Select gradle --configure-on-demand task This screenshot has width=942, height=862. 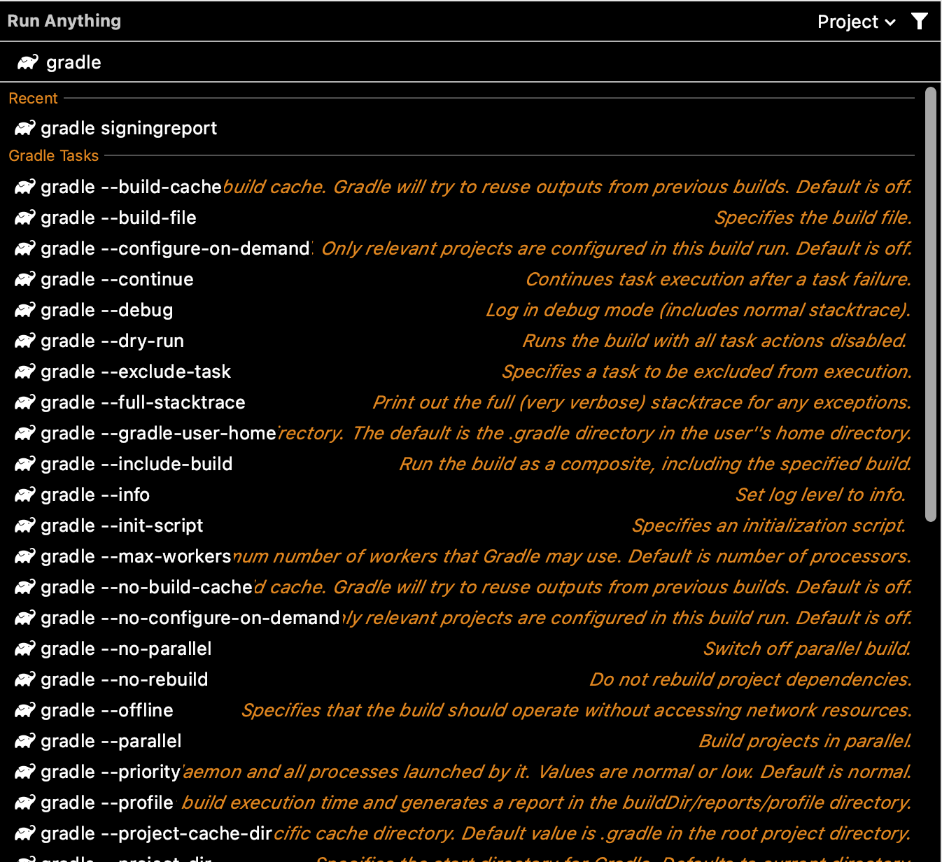462,248
